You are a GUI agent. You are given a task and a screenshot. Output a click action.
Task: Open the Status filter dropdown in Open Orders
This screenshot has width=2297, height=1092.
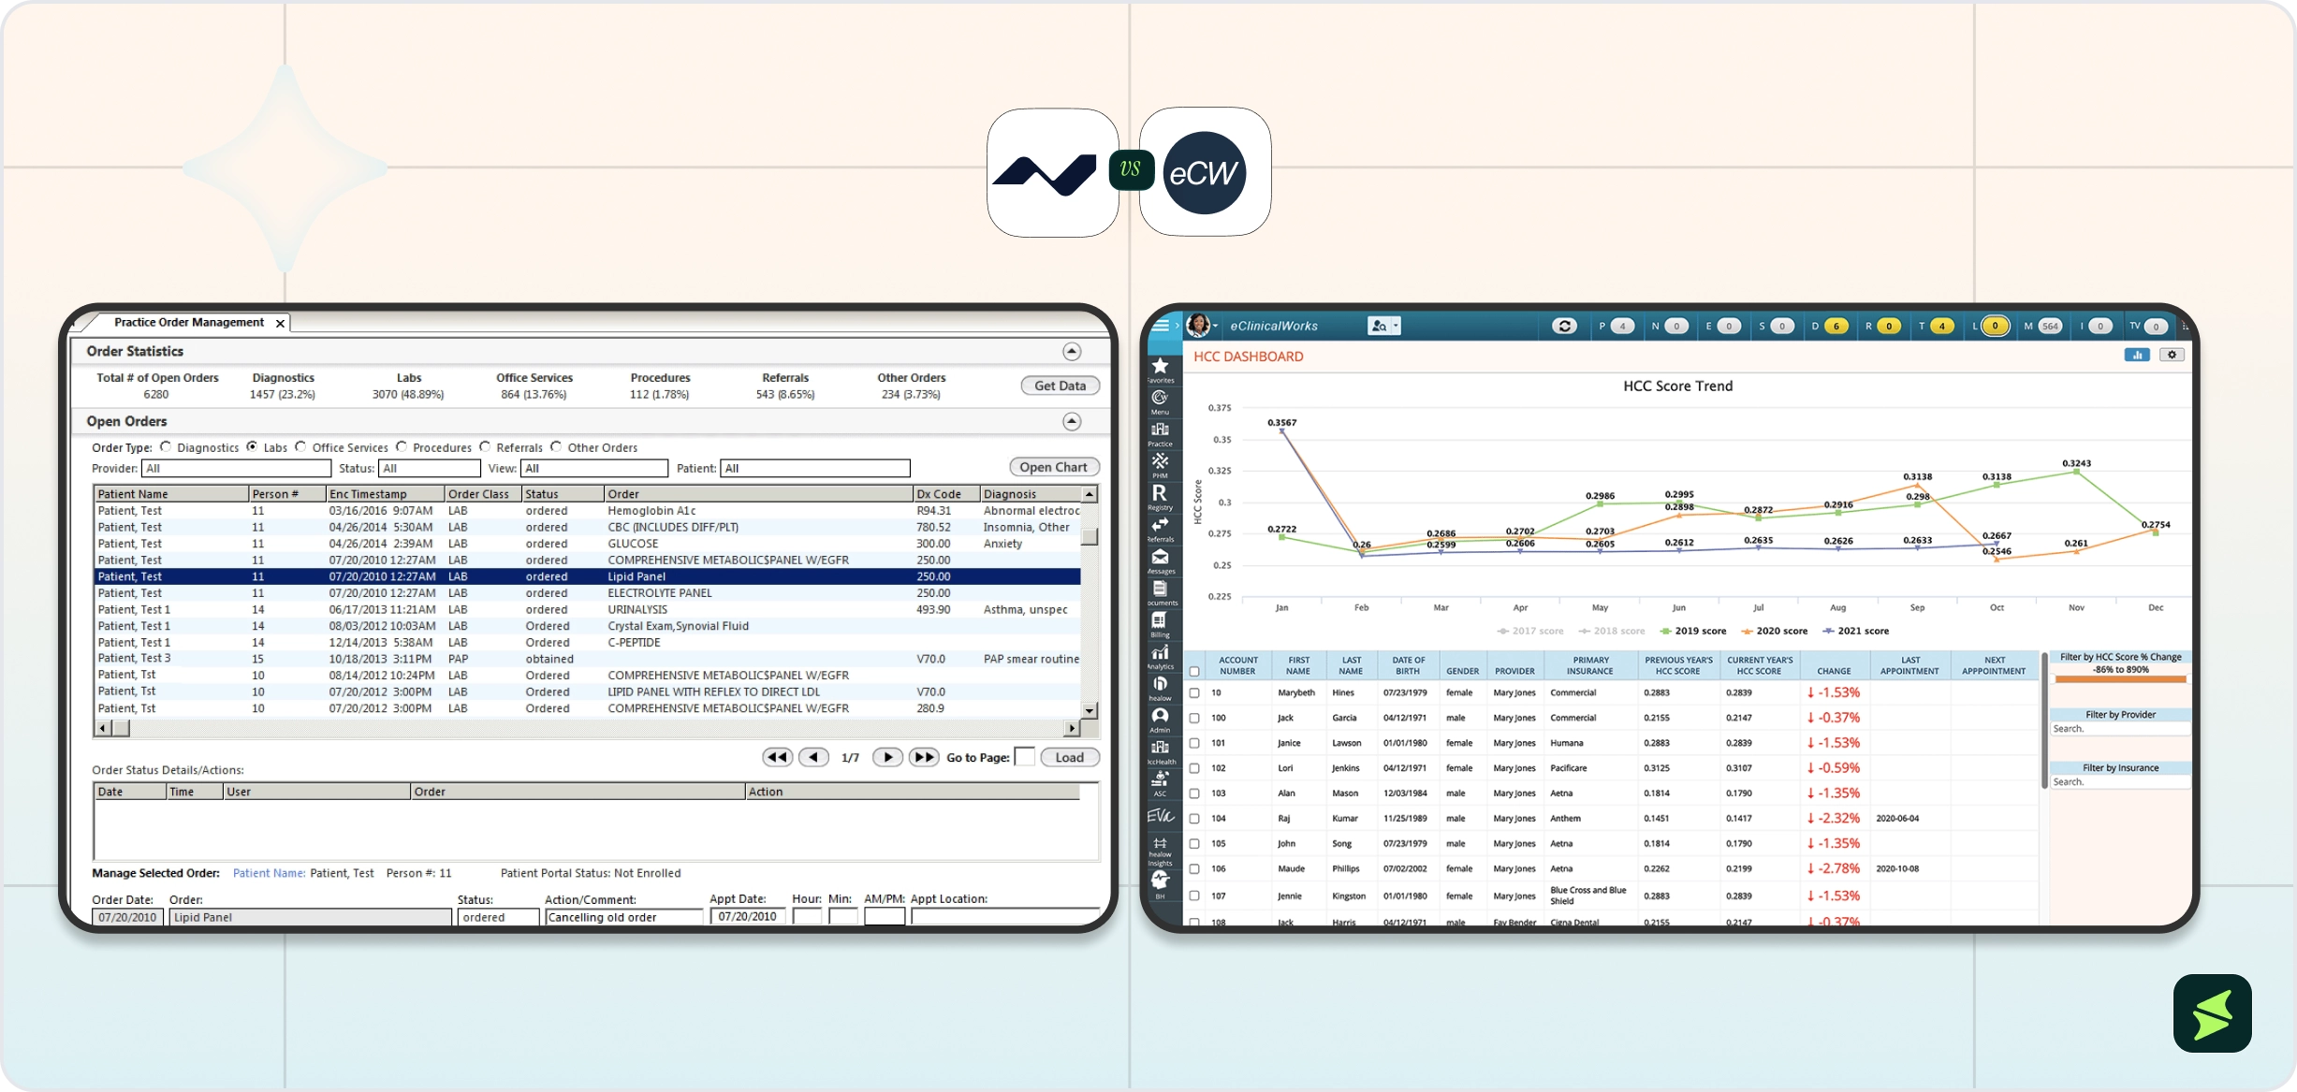point(431,468)
